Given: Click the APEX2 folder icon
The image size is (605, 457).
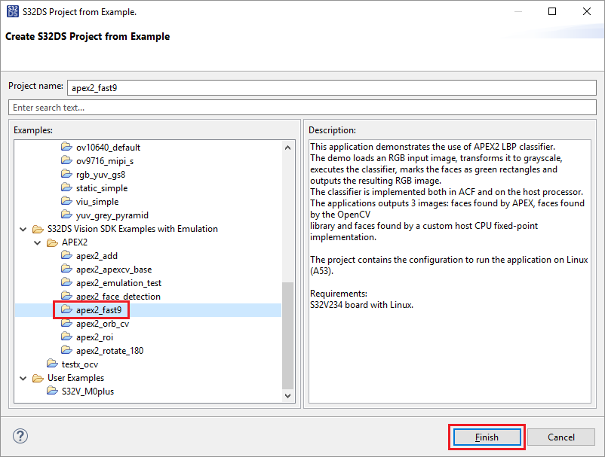Looking at the screenshot, I should pyautogui.click(x=52, y=242).
